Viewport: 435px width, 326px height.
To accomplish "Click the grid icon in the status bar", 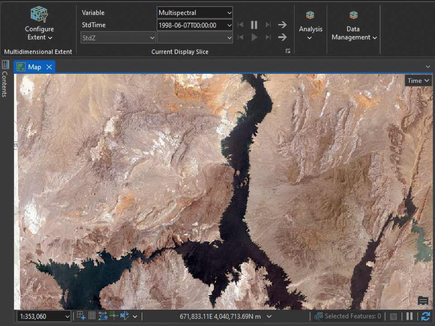I will 92,316.
